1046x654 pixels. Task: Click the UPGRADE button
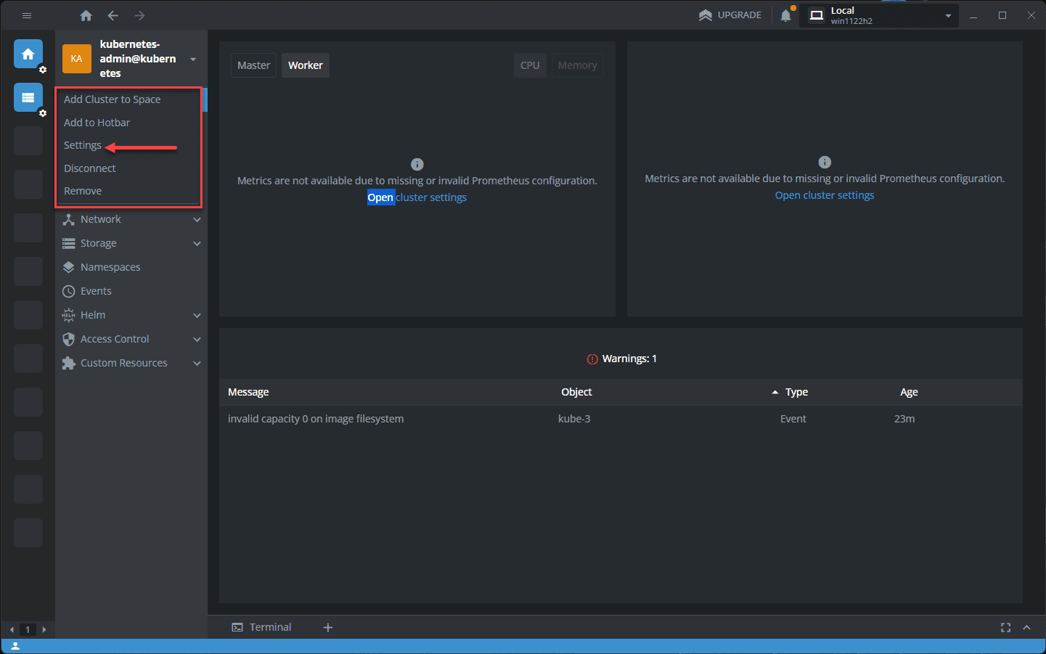tap(730, 15)
